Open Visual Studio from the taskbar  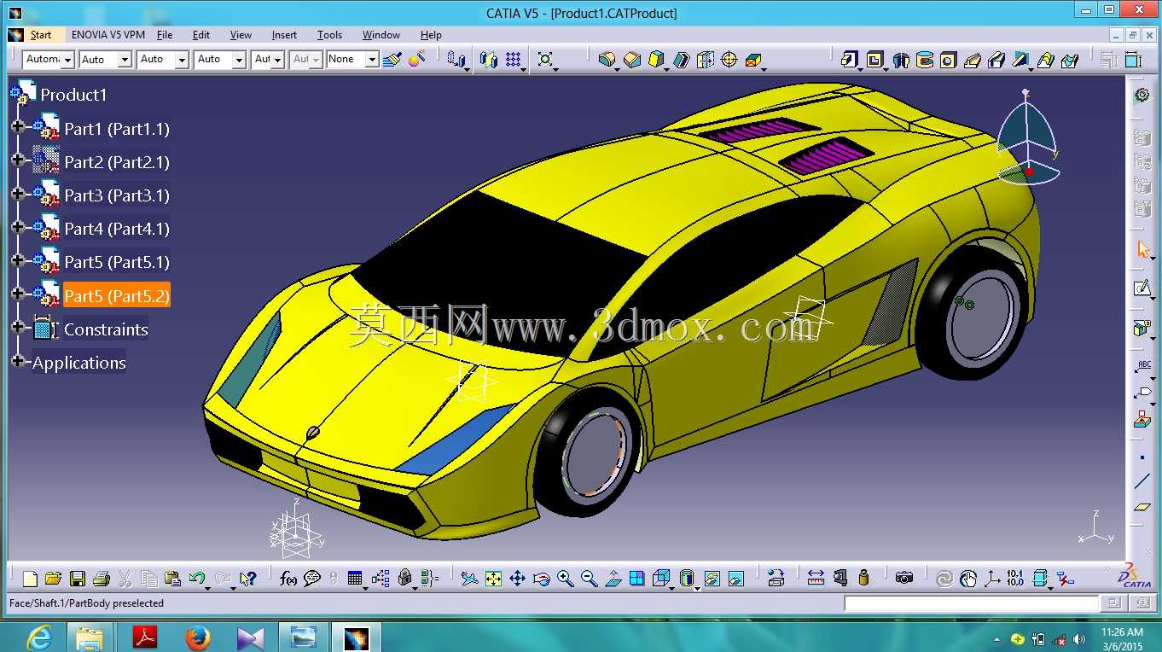click(x=251, y=637)
